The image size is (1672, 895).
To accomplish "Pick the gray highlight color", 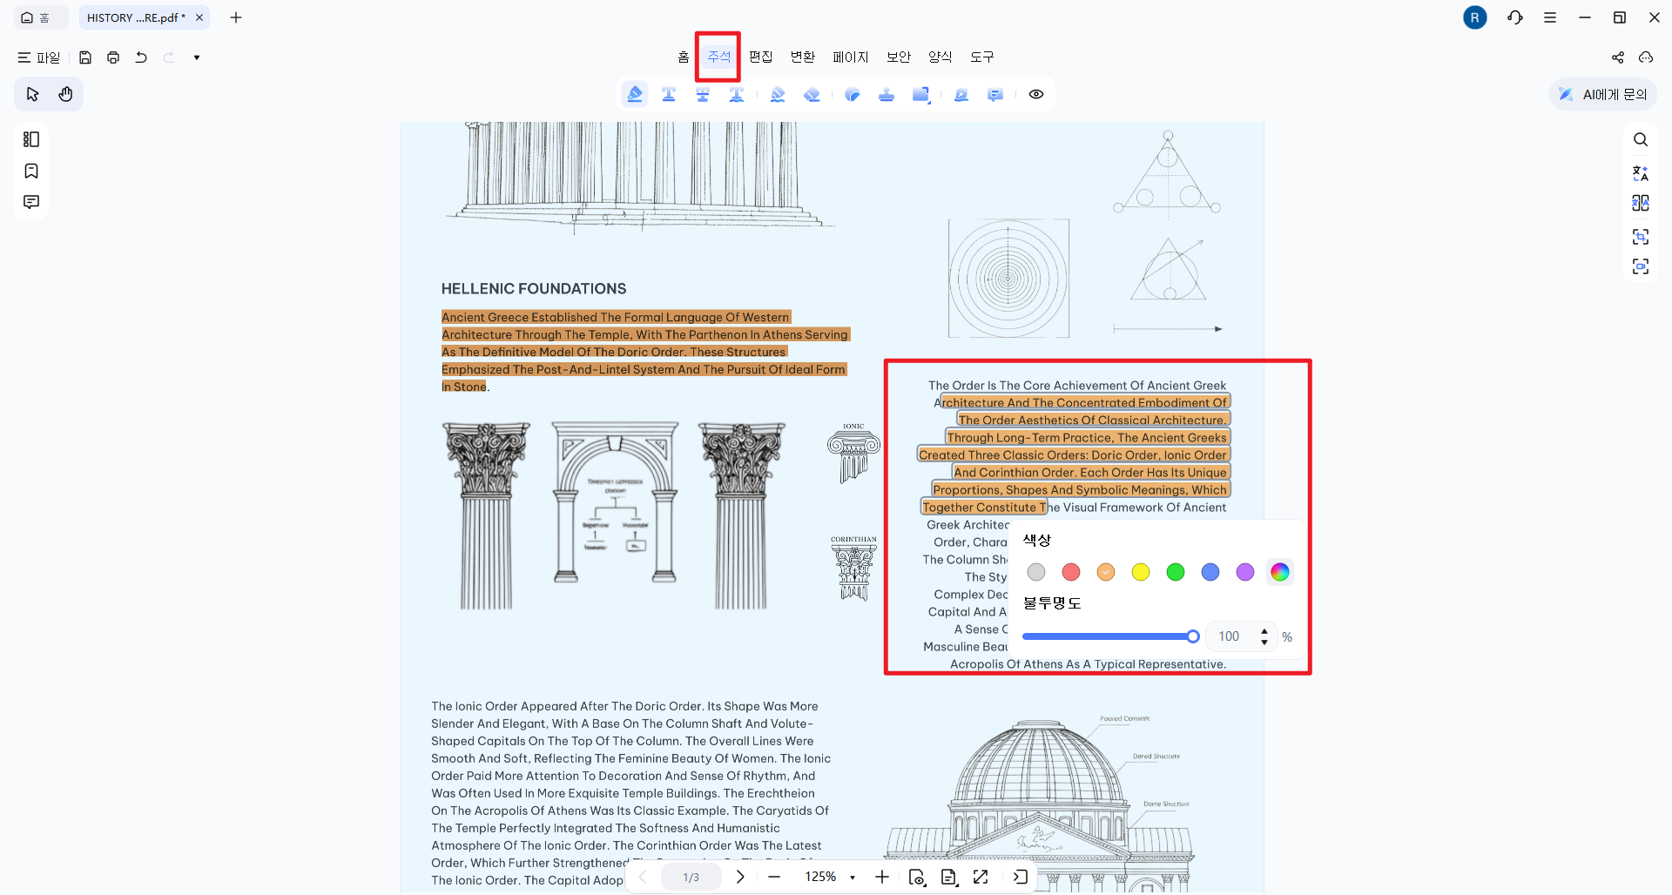I will tap(1036, 572).
